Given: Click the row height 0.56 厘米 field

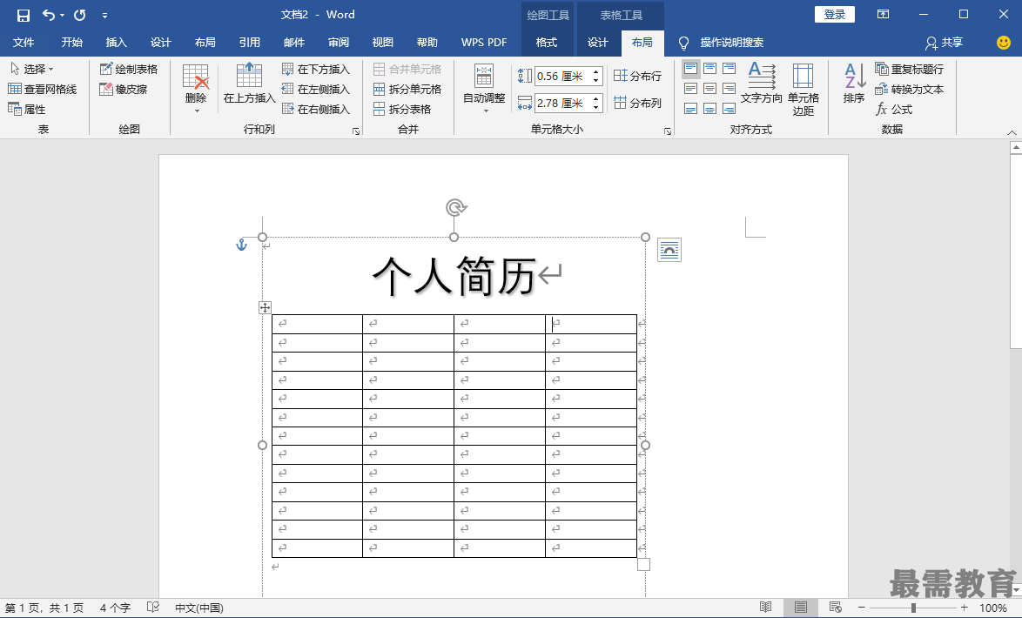Looking at the screenshot, I should tap(562, 77).
